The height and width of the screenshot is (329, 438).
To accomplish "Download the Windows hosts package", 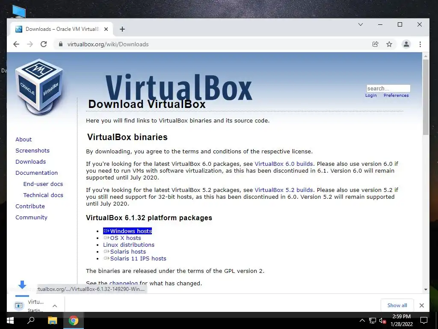I will tap(127, 231).
